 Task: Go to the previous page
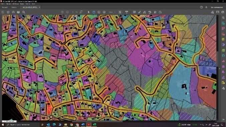coord(62,12)
